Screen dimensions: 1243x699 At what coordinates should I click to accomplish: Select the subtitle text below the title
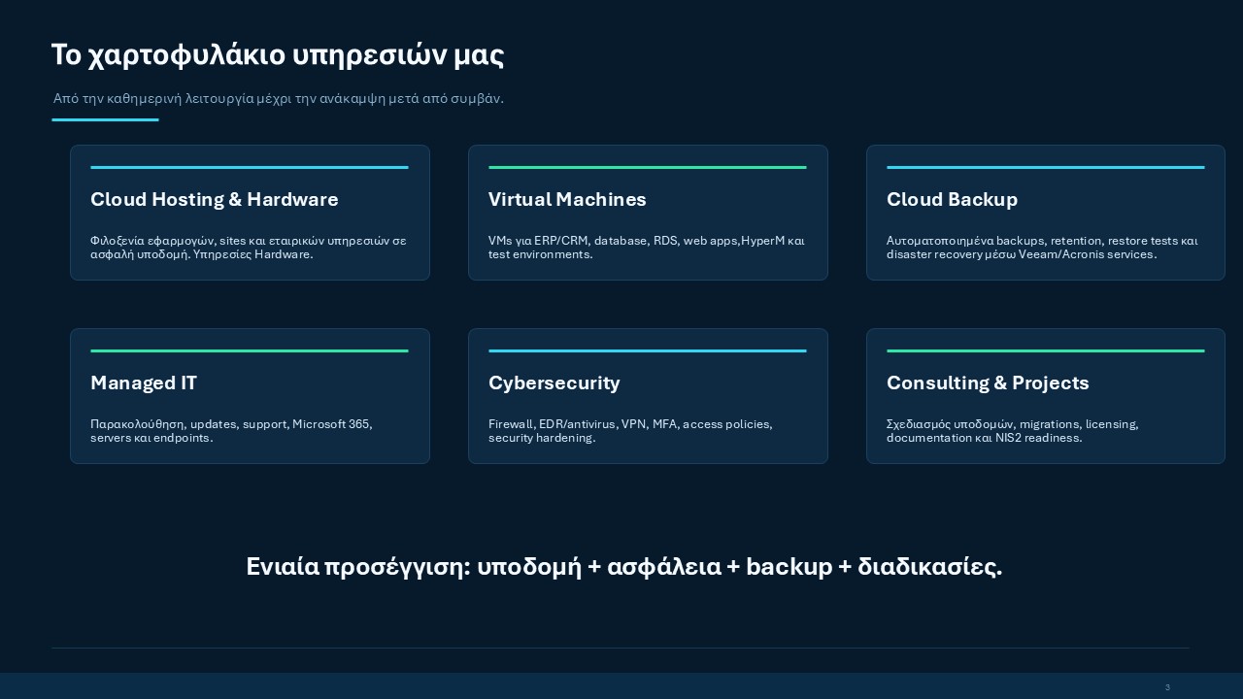pos(279,98)
